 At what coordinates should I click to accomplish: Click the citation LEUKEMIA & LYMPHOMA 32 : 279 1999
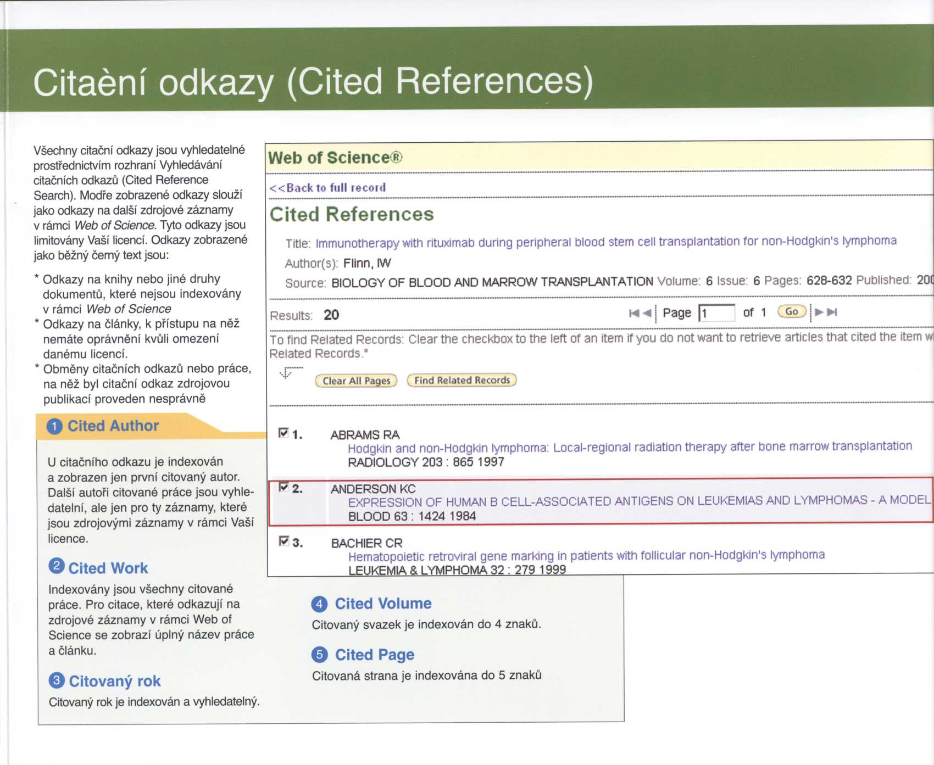[x=457, y=569]
